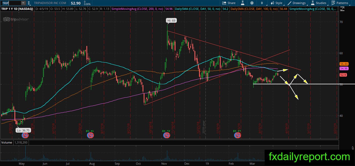The width and height of the screenshot is (355, 166).
Task: Click the orange 56.44 price axis tag
Action: click(x=343, y=64)
